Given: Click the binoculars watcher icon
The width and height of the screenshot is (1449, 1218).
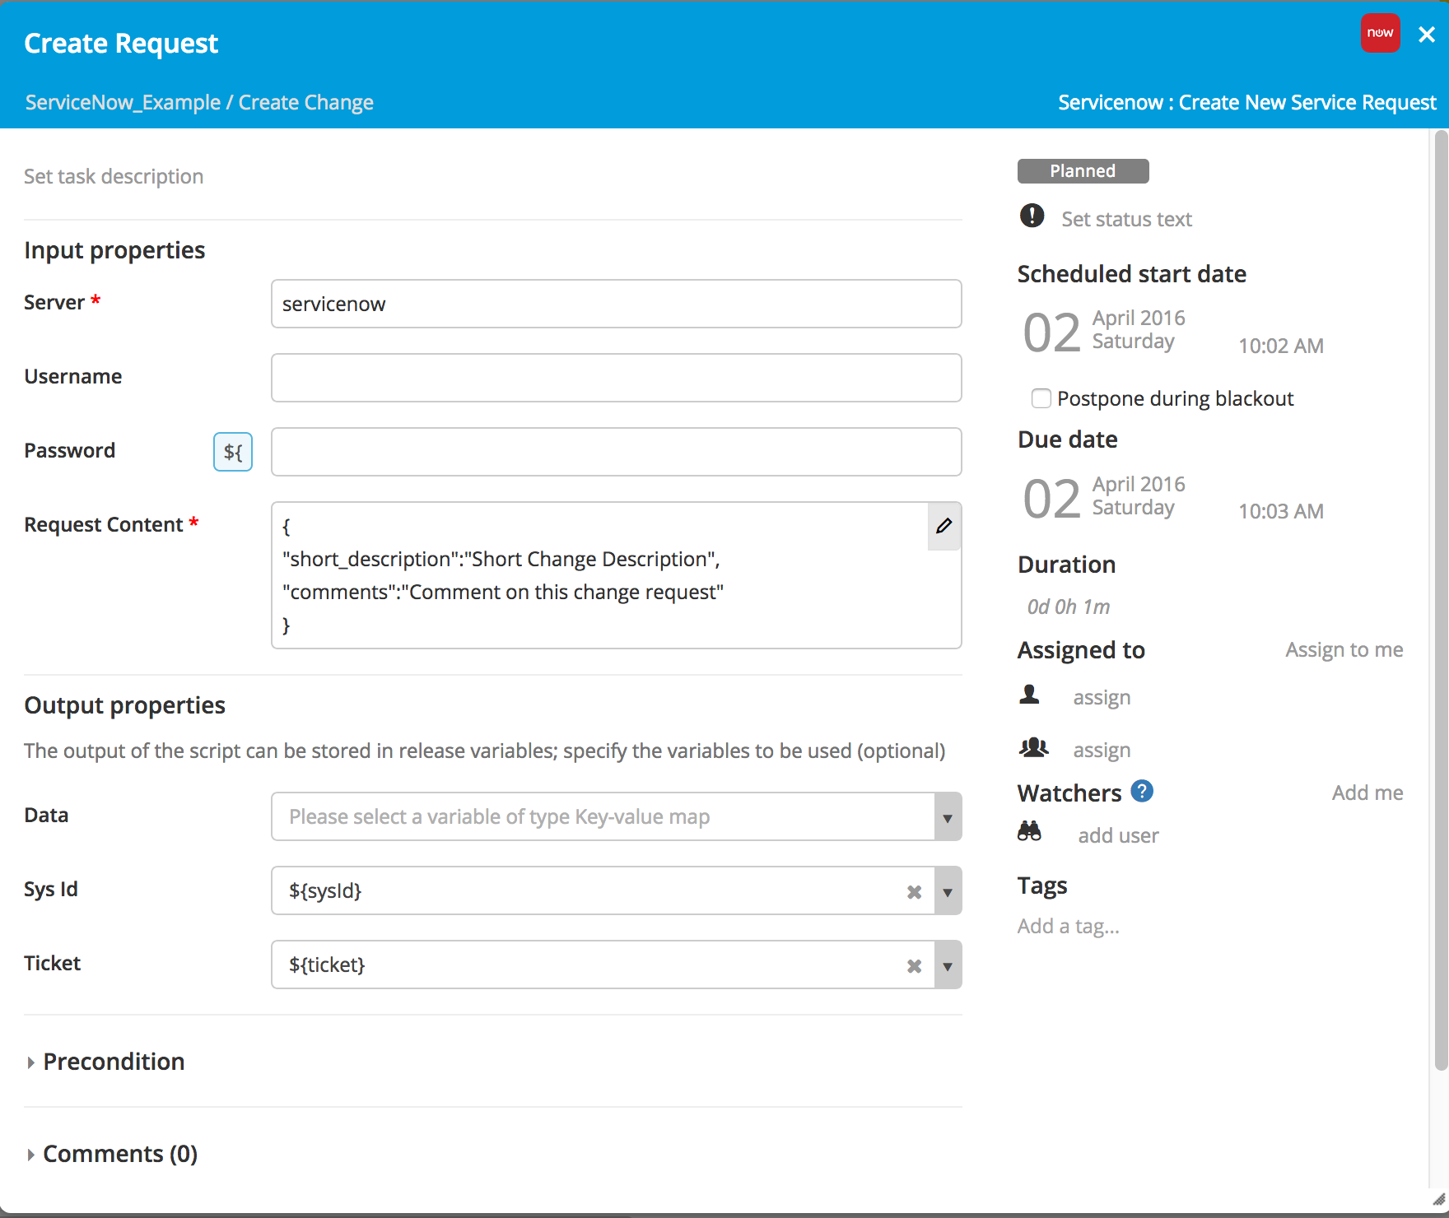Looking at the screenshot, I should click(1029, 831).
